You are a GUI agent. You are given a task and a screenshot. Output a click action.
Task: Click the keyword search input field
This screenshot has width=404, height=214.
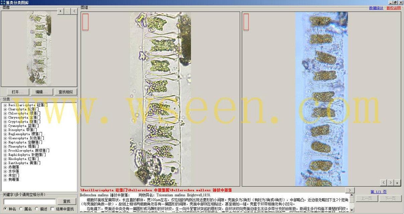29,202
